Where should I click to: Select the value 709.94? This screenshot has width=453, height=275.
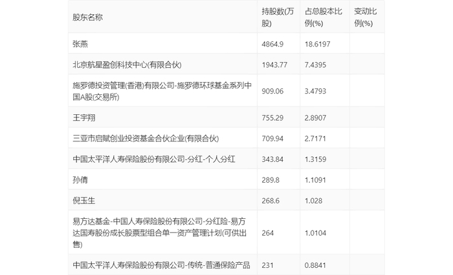pyautogui.click(x=272, y=139)
